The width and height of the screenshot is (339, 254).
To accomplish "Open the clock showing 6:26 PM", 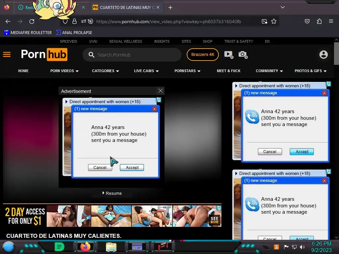I will [x=321, y=247].
